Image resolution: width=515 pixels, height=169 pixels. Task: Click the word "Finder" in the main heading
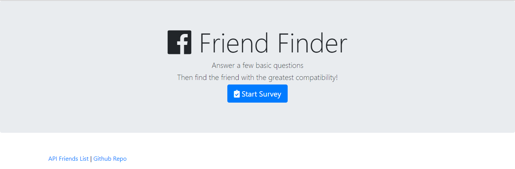[x=312, y=43]
